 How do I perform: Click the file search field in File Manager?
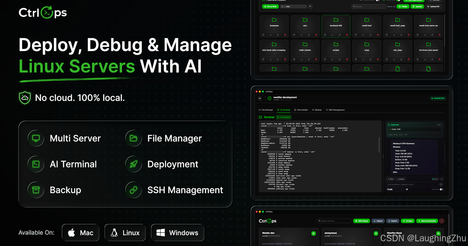369,7
